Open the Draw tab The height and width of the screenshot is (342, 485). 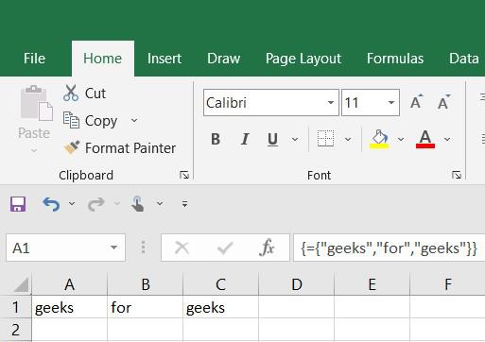tap(223, 59)
